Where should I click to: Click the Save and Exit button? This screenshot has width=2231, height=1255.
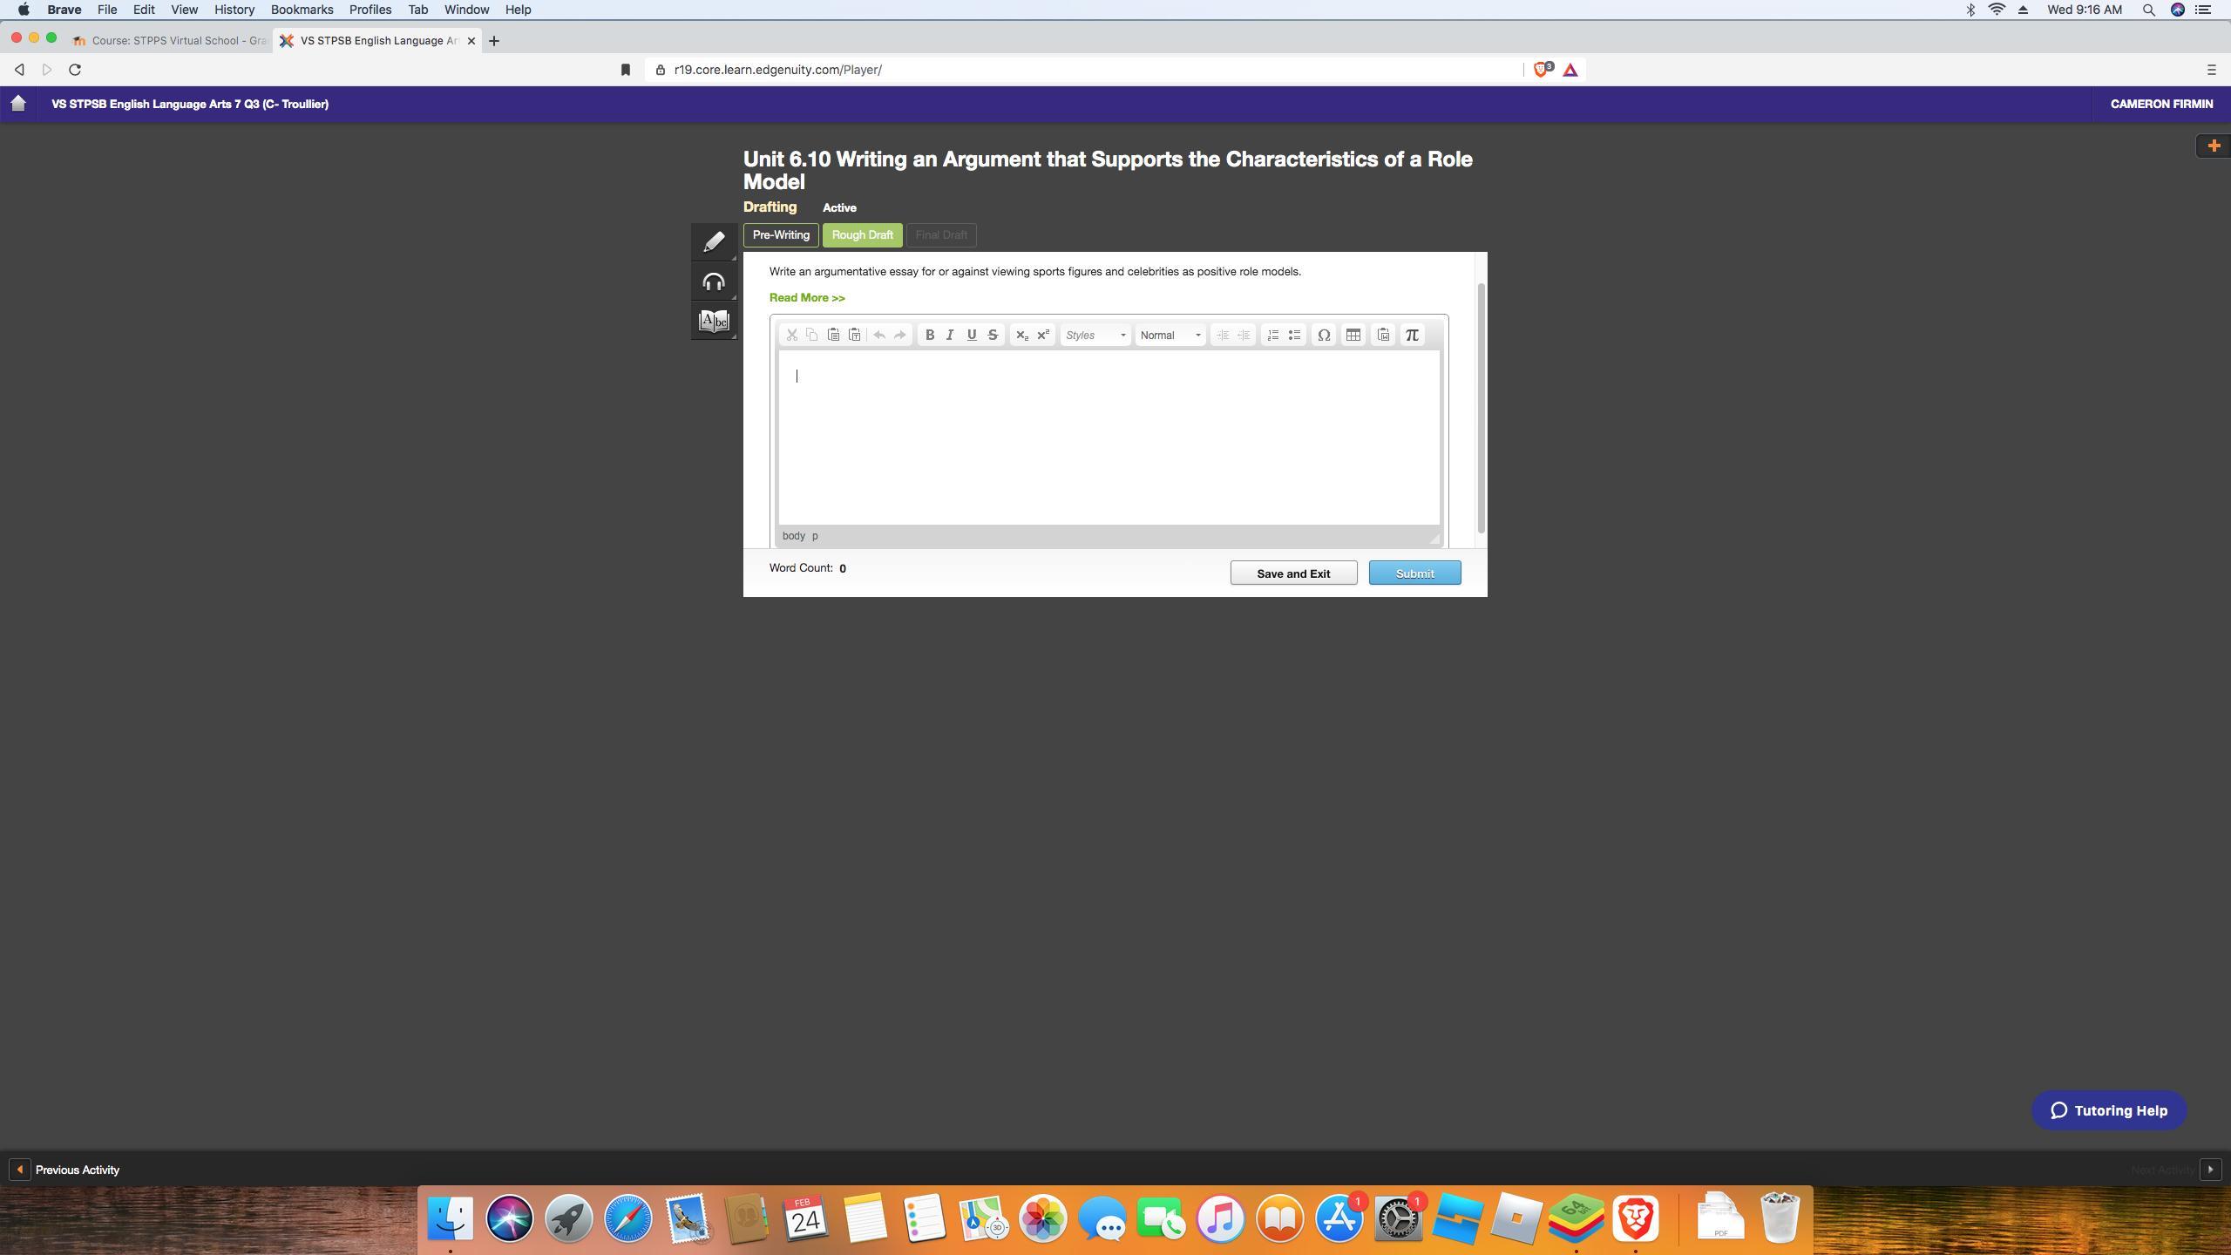(x=1292, y=573)
